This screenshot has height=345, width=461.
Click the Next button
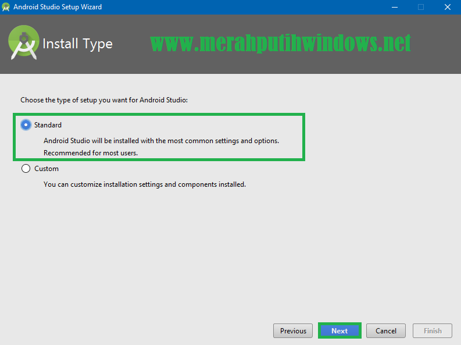pyautogui.click(x=340, y=331)
